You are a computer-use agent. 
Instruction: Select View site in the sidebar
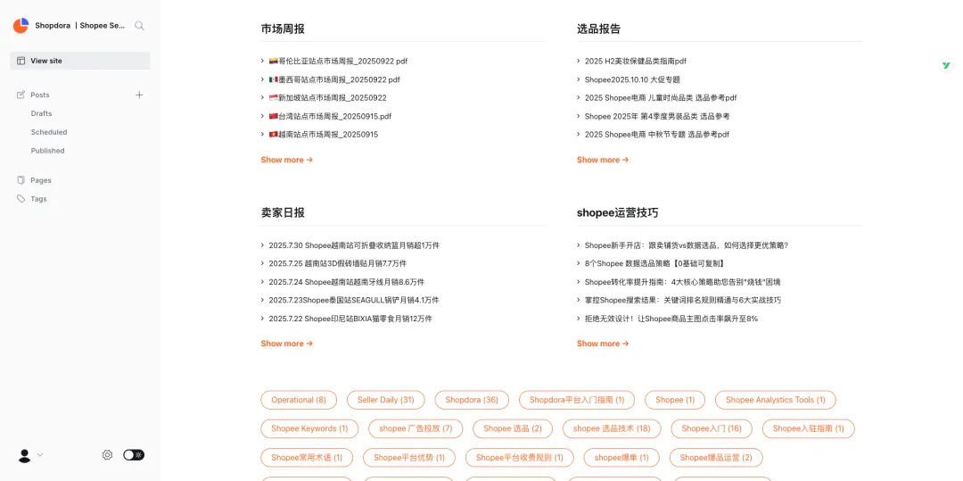click(46, 61)
